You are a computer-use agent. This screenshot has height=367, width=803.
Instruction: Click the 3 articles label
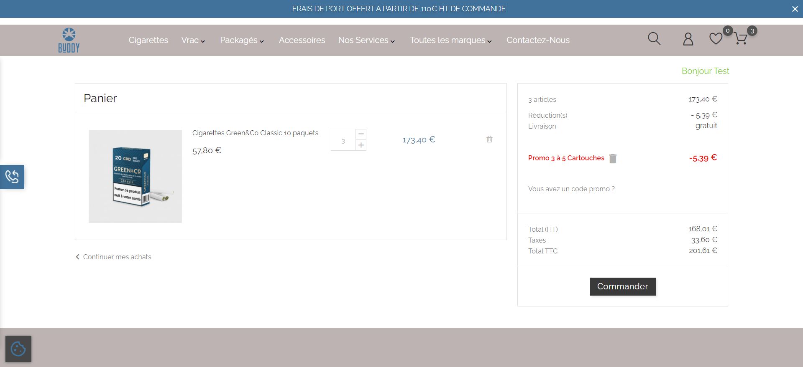(542, 99)
